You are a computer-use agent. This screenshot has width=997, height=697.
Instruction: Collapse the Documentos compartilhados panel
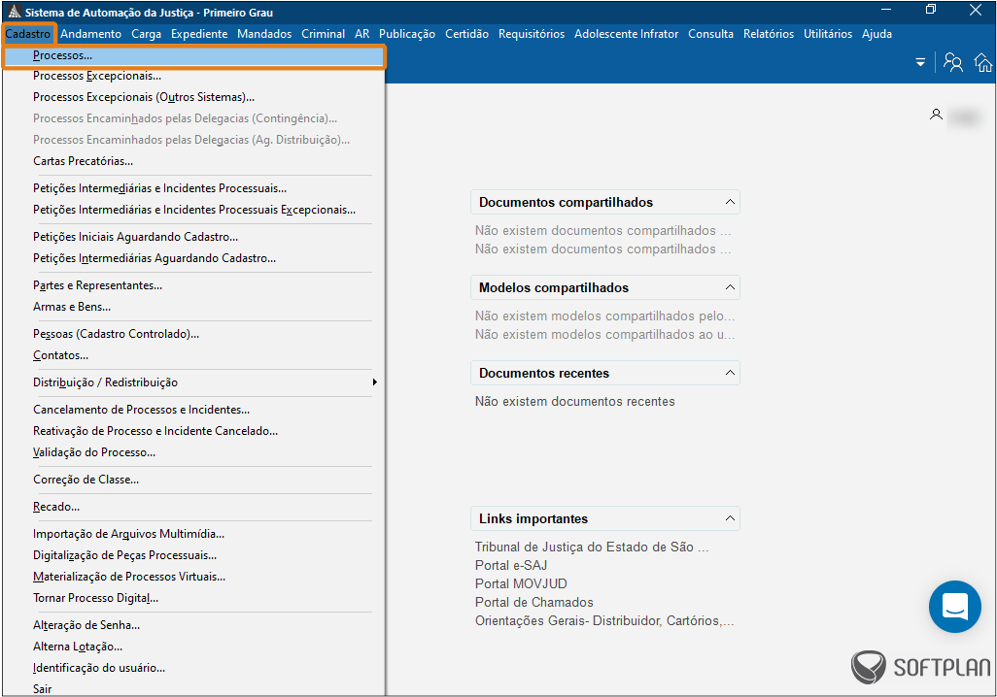pyautogui.click(x=730, y=202)
